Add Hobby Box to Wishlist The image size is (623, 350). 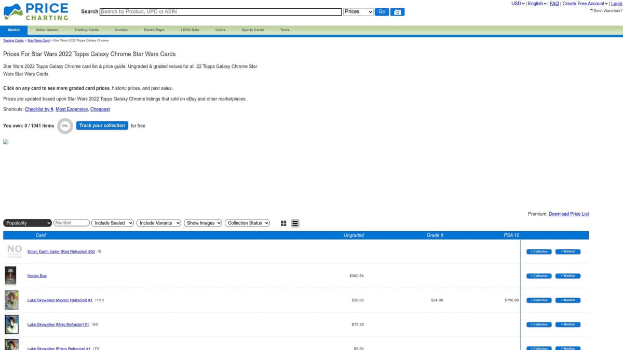pyautogui.click(x=568, y=276)
